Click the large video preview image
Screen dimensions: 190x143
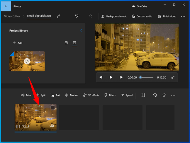tap(137, 47)
